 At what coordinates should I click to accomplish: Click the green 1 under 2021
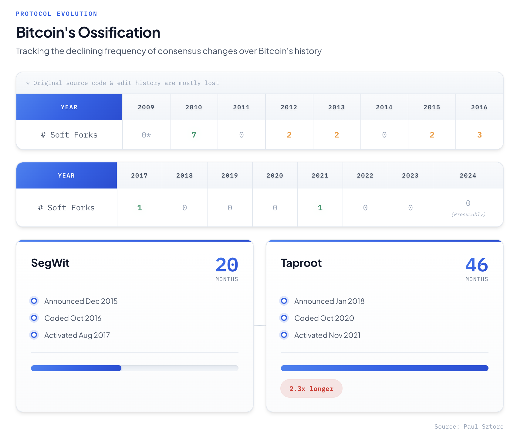[x=320, y=208]
